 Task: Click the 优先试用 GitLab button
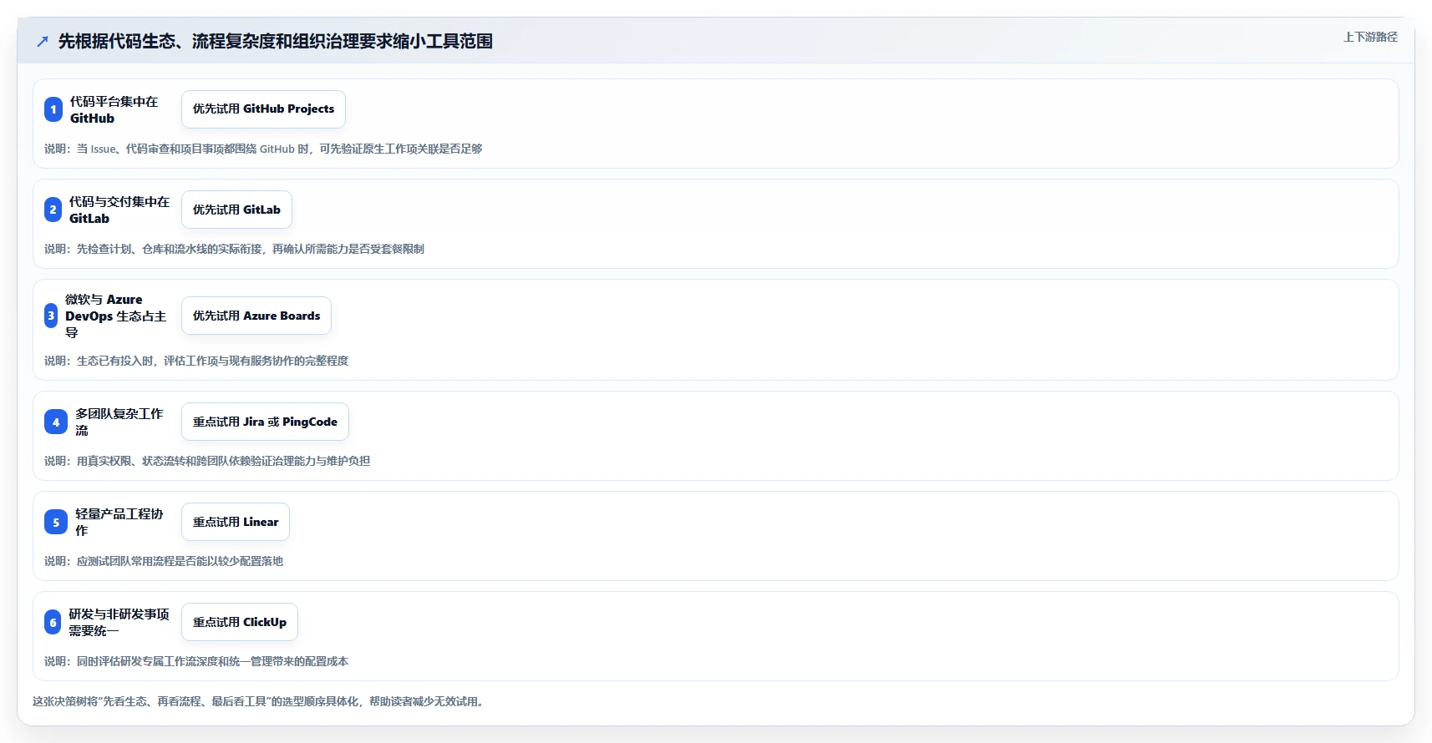(236, 210)
